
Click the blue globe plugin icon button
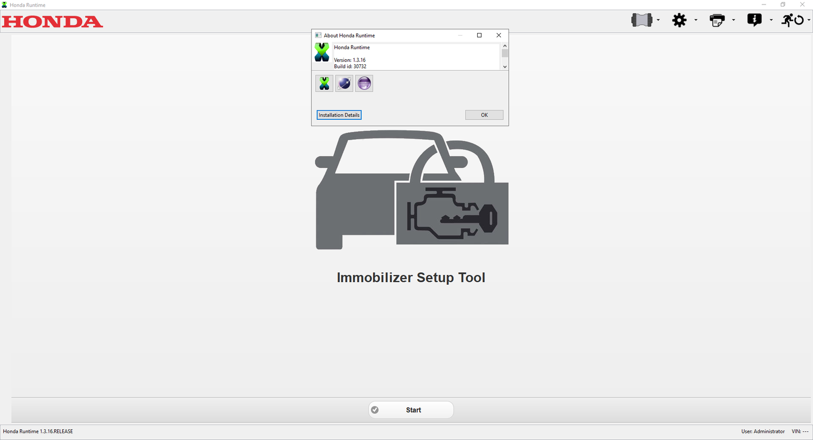coord(344,83)
